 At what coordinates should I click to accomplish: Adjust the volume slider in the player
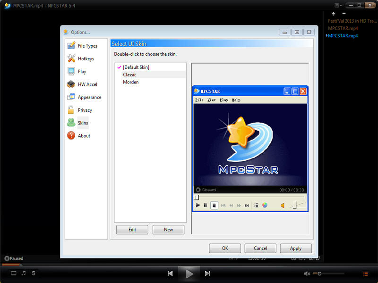click(328, 274)
